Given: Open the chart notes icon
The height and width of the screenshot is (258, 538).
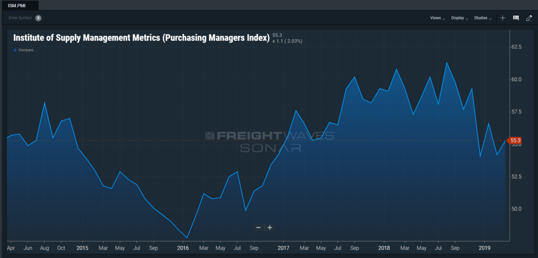Looking at the screenshot, I should (x=516, y=18).
